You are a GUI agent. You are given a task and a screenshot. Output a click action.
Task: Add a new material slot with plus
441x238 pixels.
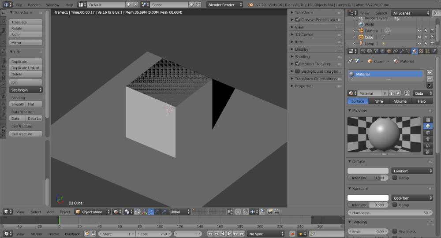tap(430, 72)
